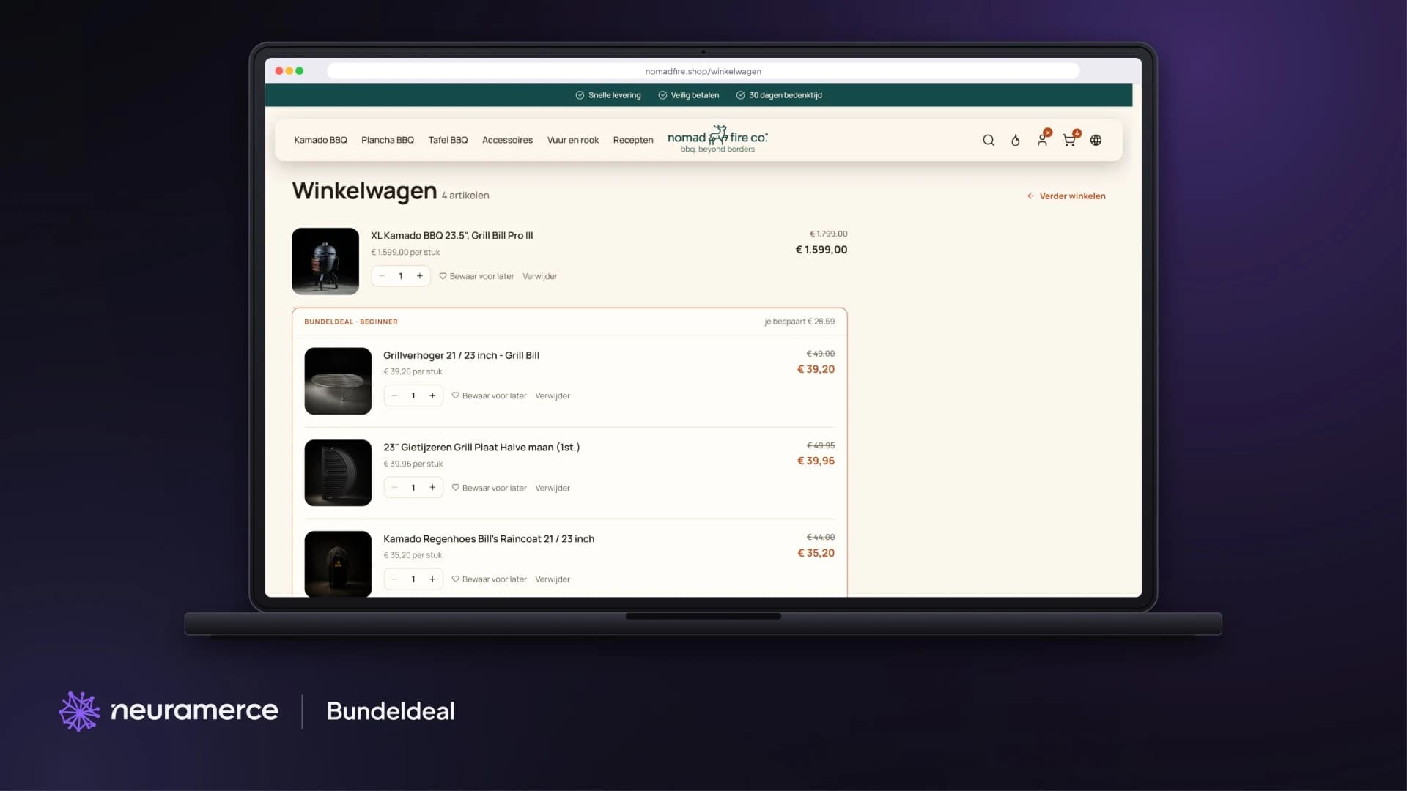Screen dimensions: 1407x791
Task: Click 'BUNDELDEAL · BEGINNER' label
Action: click(x=351, y=322)
